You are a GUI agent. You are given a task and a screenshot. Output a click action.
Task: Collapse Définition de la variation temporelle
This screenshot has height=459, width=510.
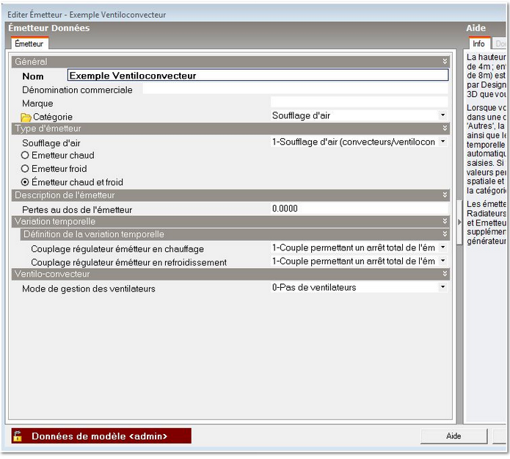[445, 234]
